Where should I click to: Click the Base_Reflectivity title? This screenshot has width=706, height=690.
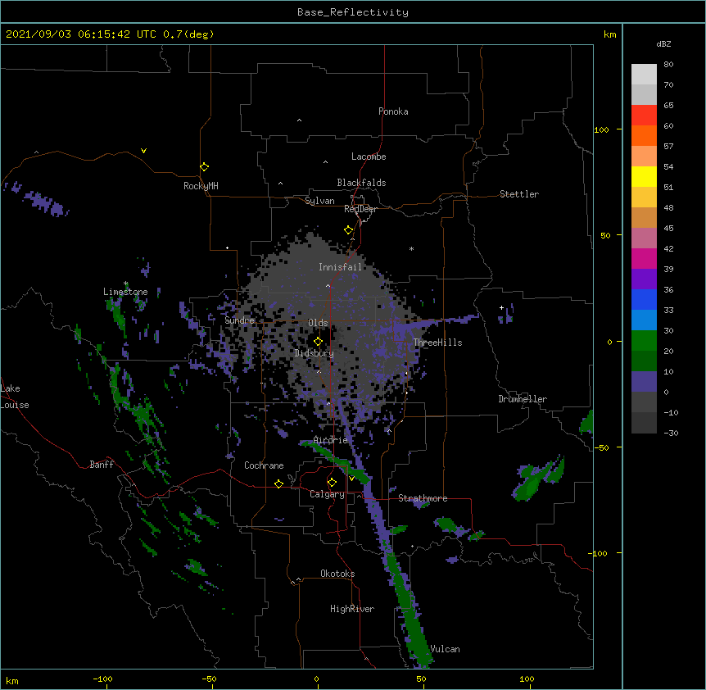point(353,12)
